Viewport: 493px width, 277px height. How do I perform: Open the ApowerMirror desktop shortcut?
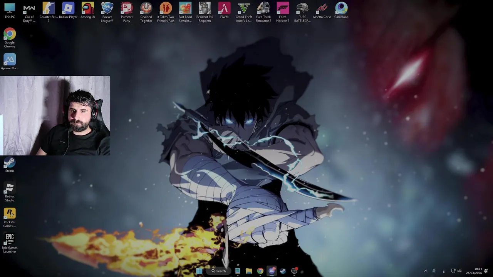[x=10, y=62]
